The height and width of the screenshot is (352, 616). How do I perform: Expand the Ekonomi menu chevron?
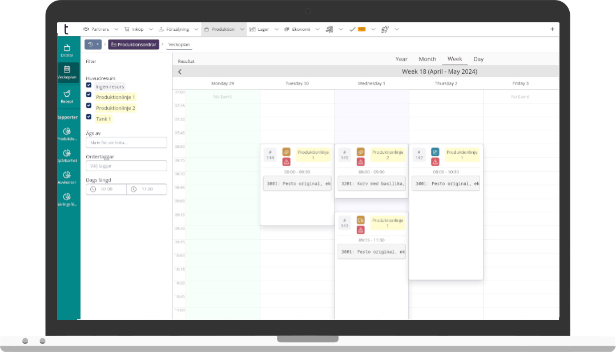[x=317, y=29]
